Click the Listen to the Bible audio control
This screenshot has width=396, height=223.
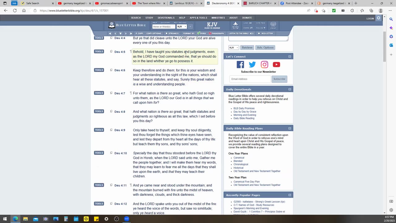pyautogui.click(x=241, y=33)
